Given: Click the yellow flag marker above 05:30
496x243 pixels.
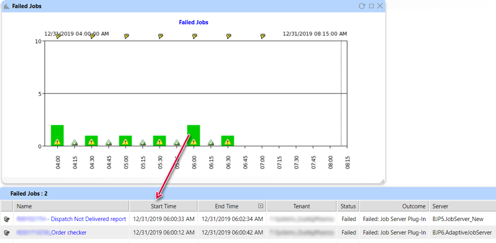Looking at the screenshot, I should click(160, 36).
